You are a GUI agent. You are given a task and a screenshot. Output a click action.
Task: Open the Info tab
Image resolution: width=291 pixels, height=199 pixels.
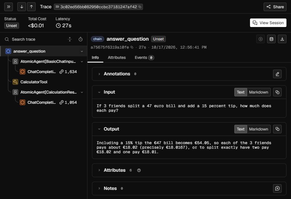95,58
